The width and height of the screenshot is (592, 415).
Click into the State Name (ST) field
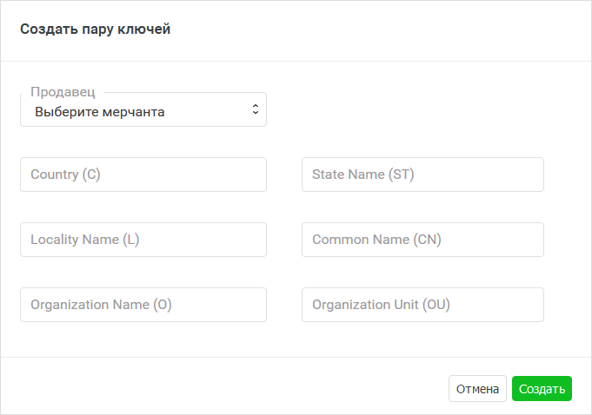(x=422, y=175)
